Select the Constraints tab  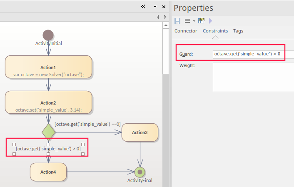(215, 31)
